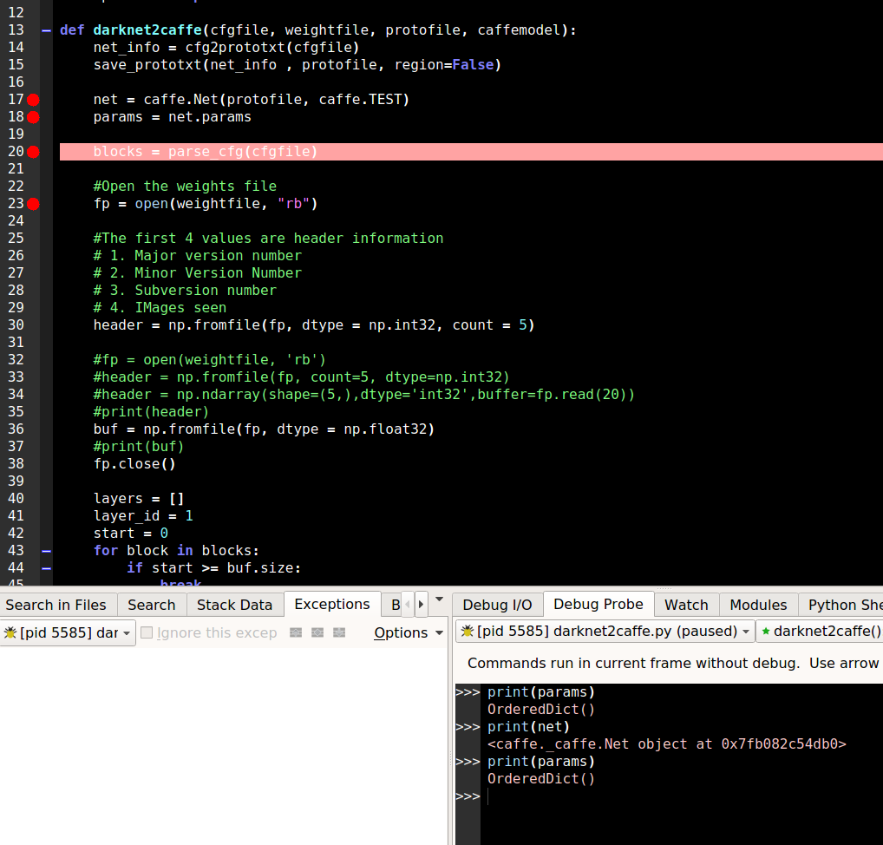Click the second greyed exception toolbar icon
The image size is (883, 845).
(317, 632)
